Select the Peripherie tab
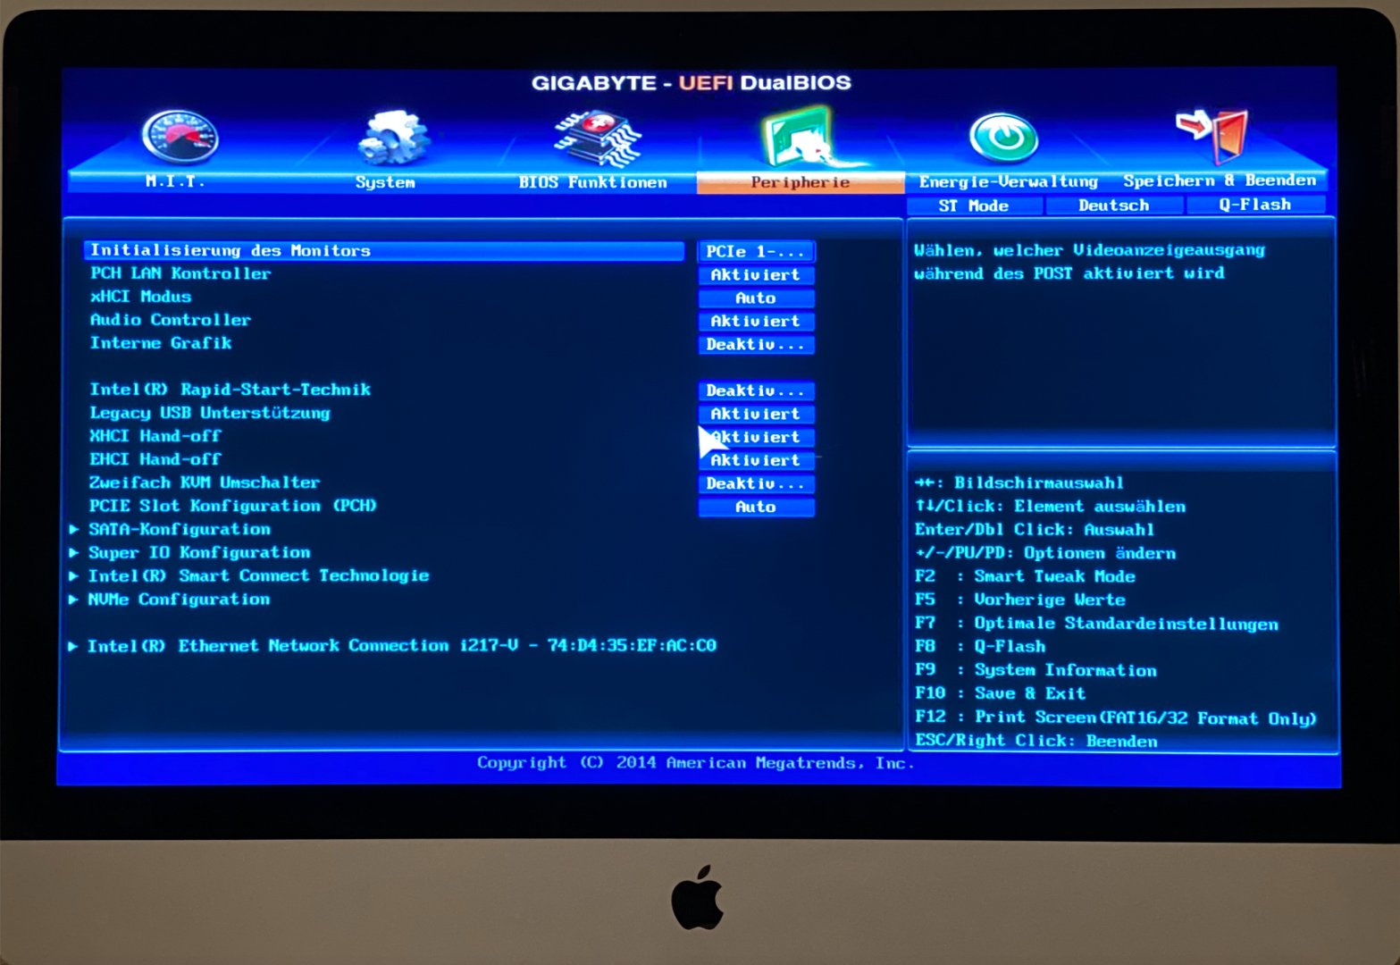The width and height of the screenshot is (1400, 965). (801, 182)
